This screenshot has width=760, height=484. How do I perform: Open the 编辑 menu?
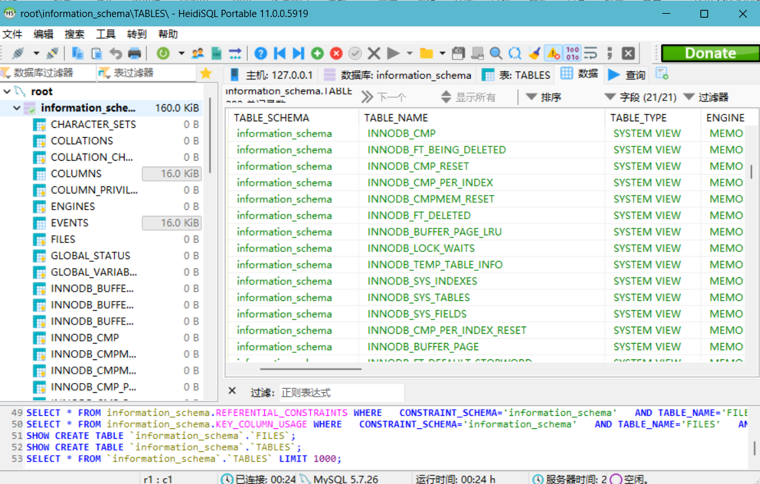click(44, 34)
